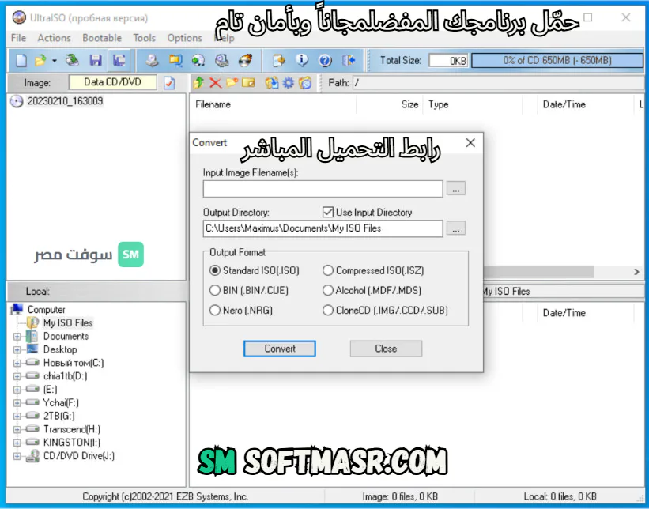Select the Compressed ISO(.ISZ) radio option
This screenshot has height=509, width=649.
pos(328,270)
